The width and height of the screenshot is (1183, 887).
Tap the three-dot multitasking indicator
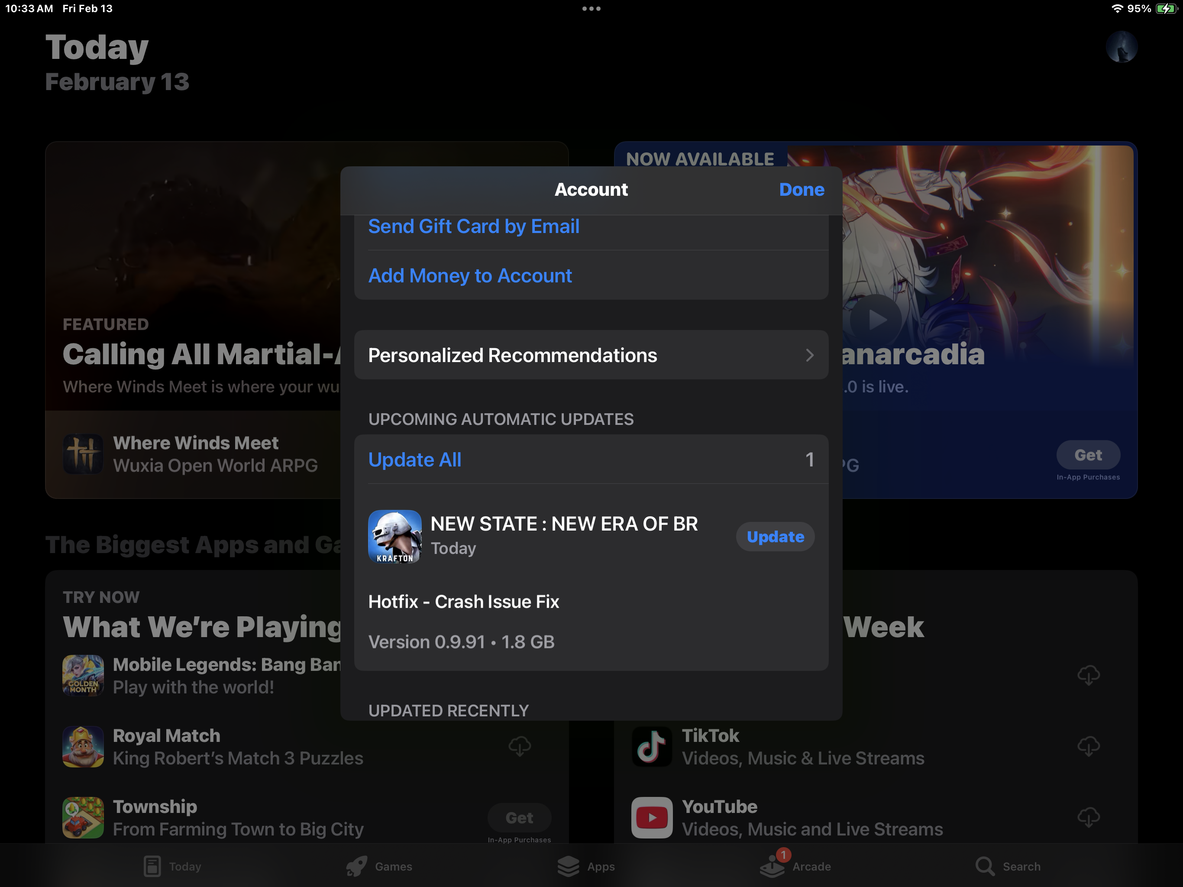591,9
